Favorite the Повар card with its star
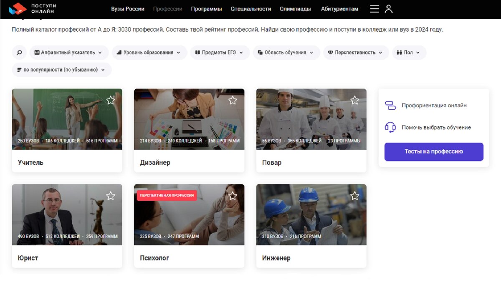Viewport: 501px width, 282px height. click(355, 100)
